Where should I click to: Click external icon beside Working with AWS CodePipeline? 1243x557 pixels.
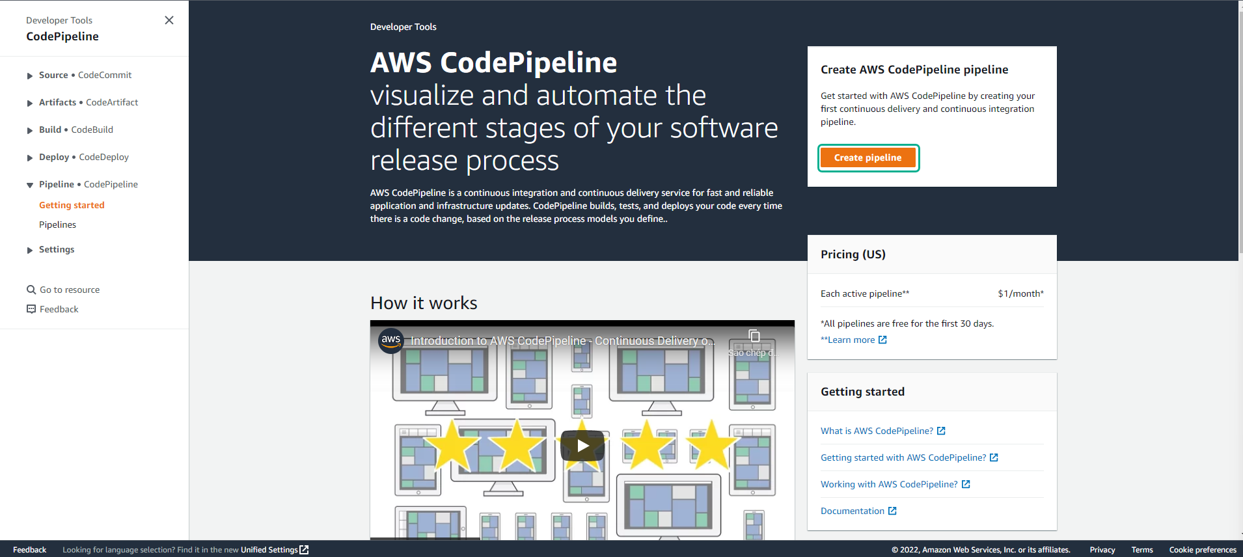pos(966,484)
